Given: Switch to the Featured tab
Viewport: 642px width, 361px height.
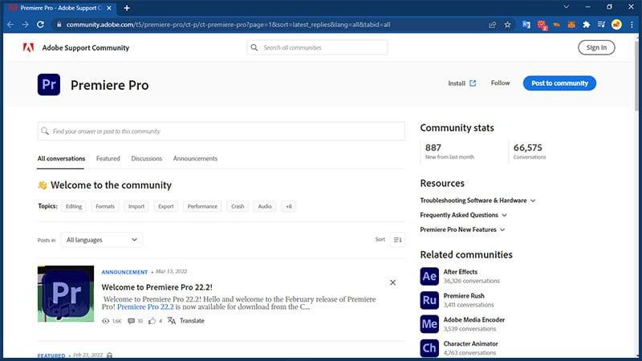Looking at the screenshot, I should click(108, 159).
